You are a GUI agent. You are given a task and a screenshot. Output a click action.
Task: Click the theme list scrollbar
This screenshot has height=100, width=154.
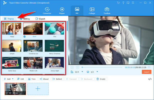[x=67, y=26]
